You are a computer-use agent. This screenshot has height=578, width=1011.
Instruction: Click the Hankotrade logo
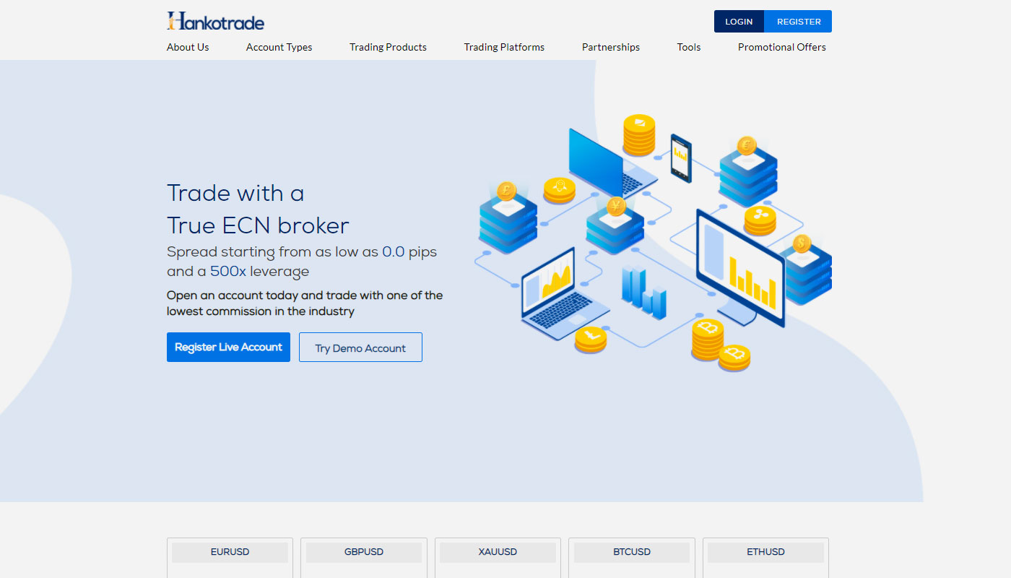click(x=215, y=21)
